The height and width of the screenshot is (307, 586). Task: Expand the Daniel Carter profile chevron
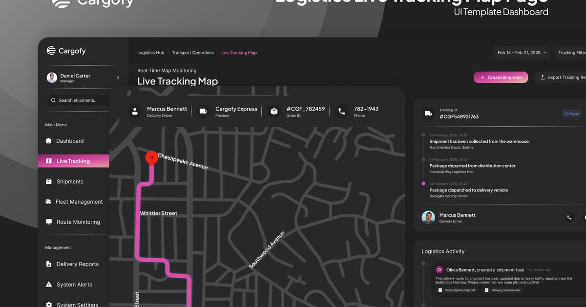click(x=118, y=77)
